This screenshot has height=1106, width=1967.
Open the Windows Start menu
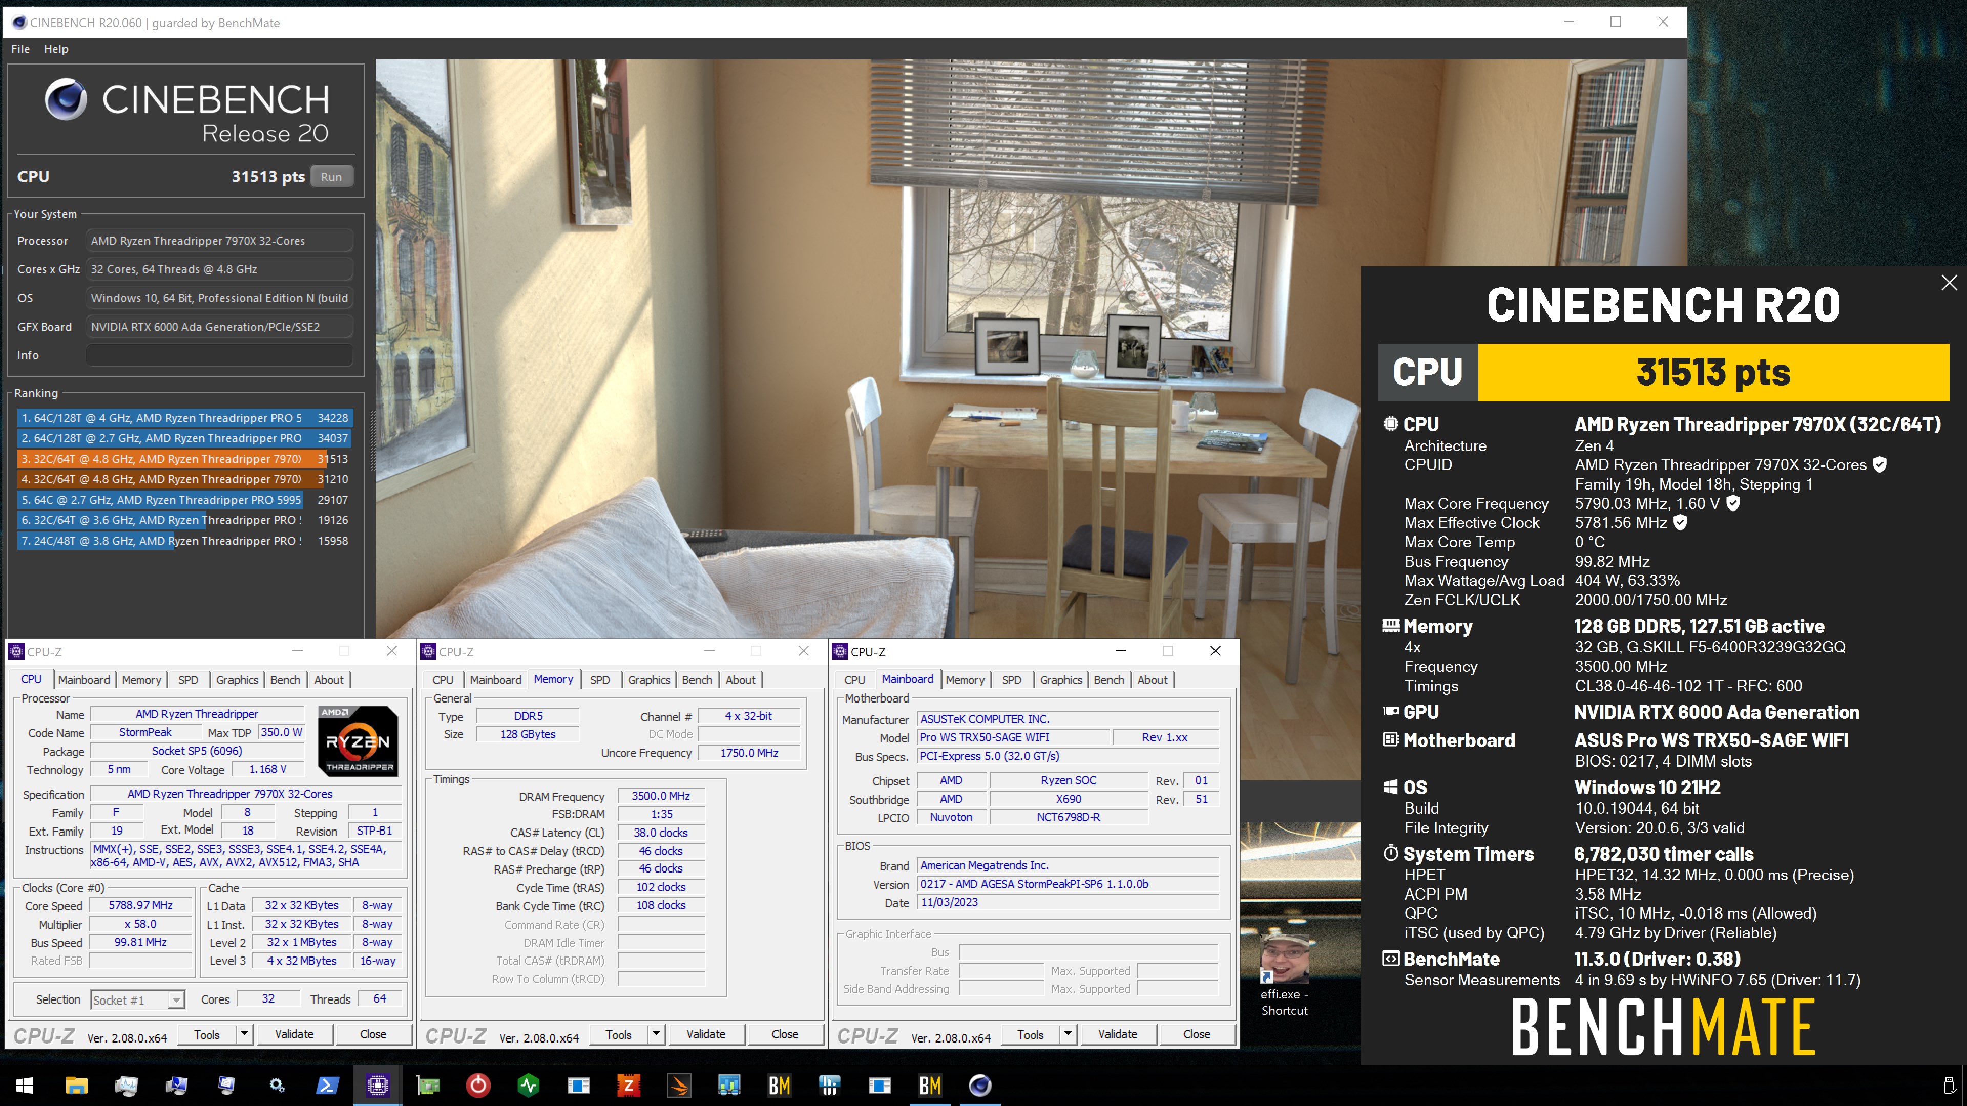[25, 1084]
